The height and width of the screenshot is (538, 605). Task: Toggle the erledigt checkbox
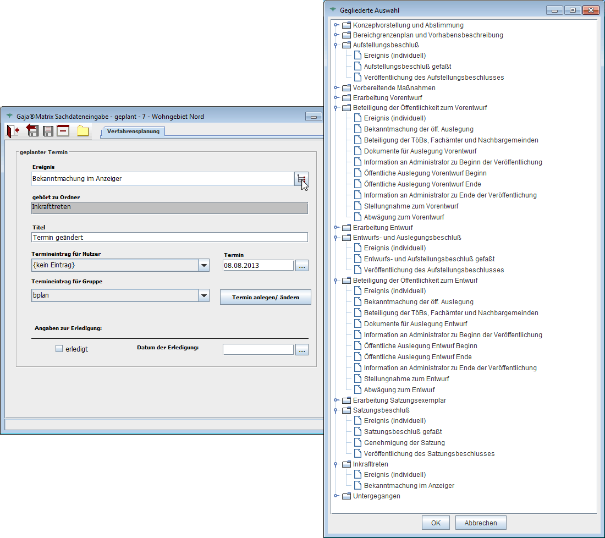coord(59,349)
